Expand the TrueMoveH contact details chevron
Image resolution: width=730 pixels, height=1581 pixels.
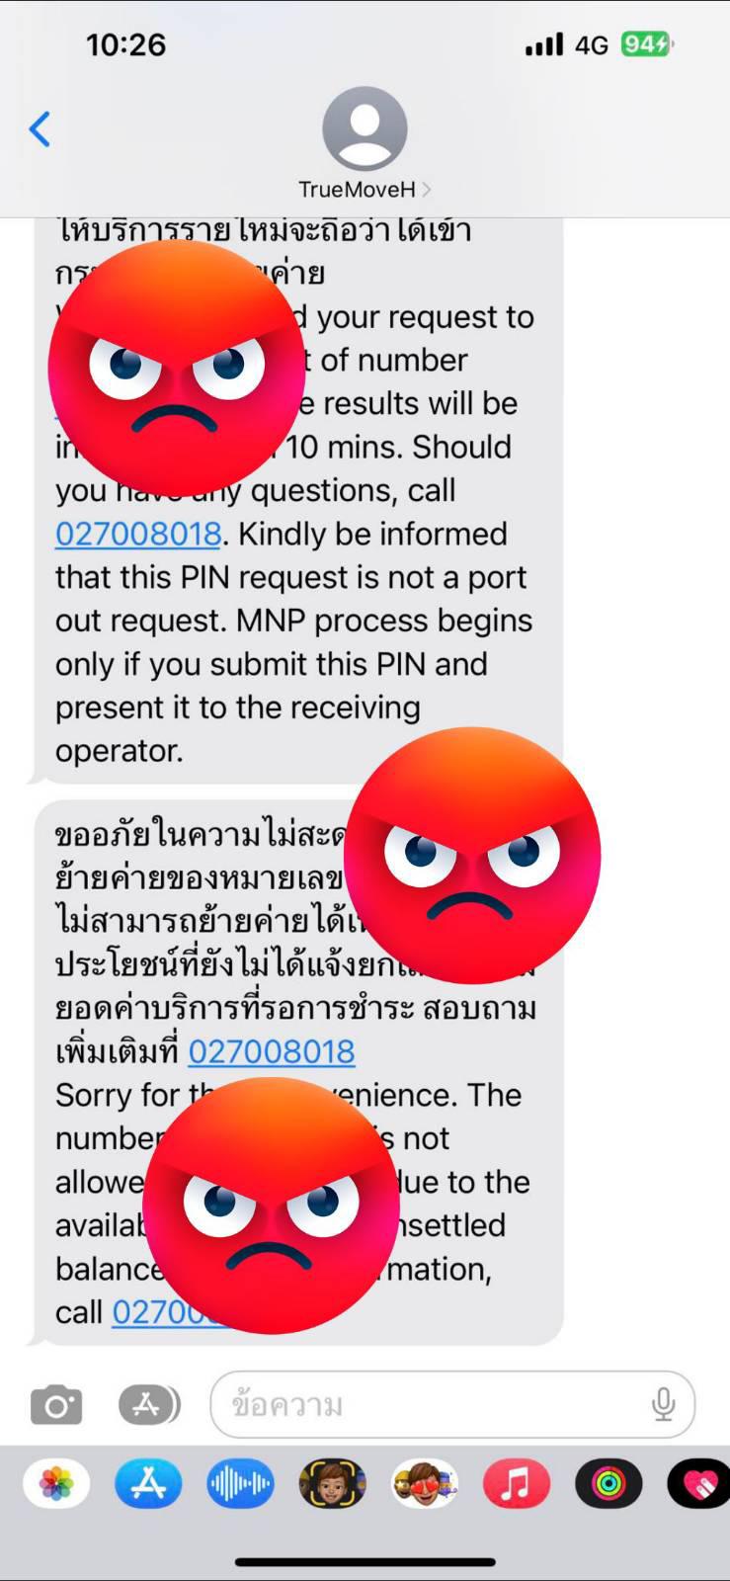[427, 190]
